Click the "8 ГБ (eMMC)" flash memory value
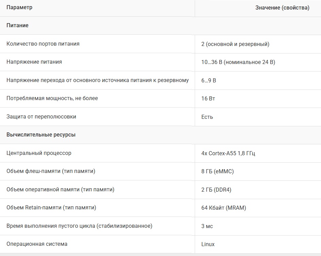This screenshot has height=256, width=321. (218, 171)
